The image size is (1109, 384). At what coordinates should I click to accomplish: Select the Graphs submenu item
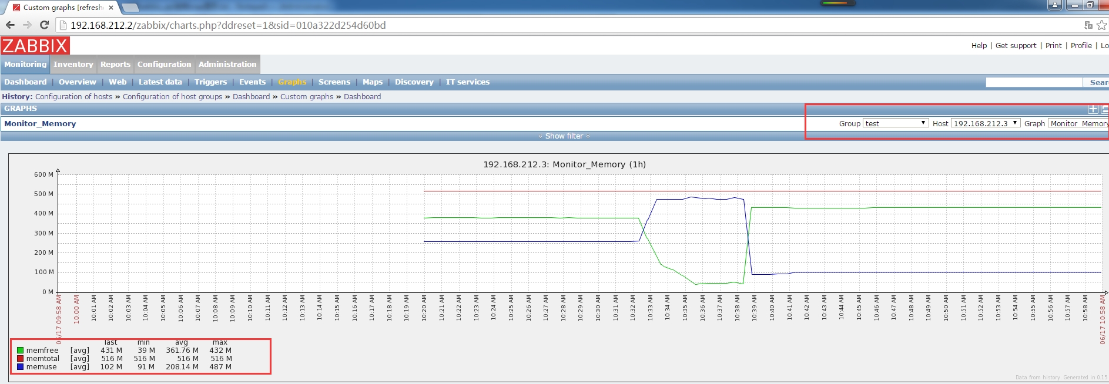292,82
